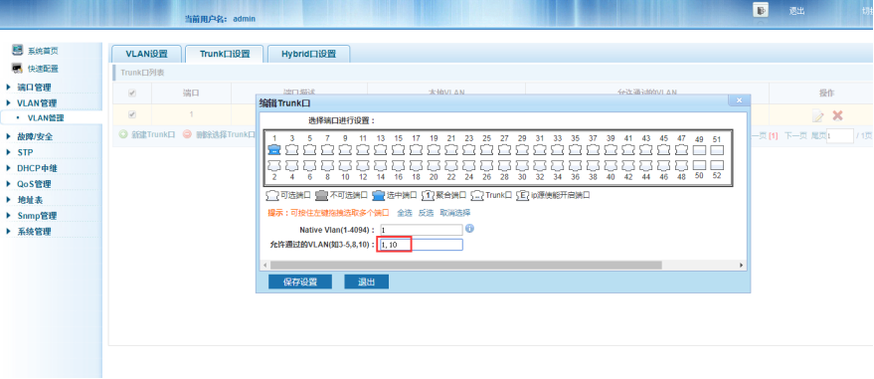Select port 35 icon
This screenshot has height=379, width=874.
(x=575, y=150)
